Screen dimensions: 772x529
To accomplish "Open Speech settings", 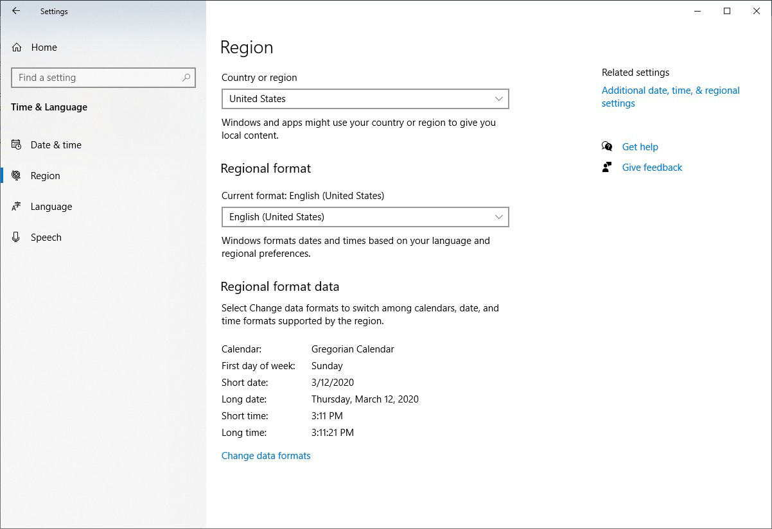I will (103, 238).
